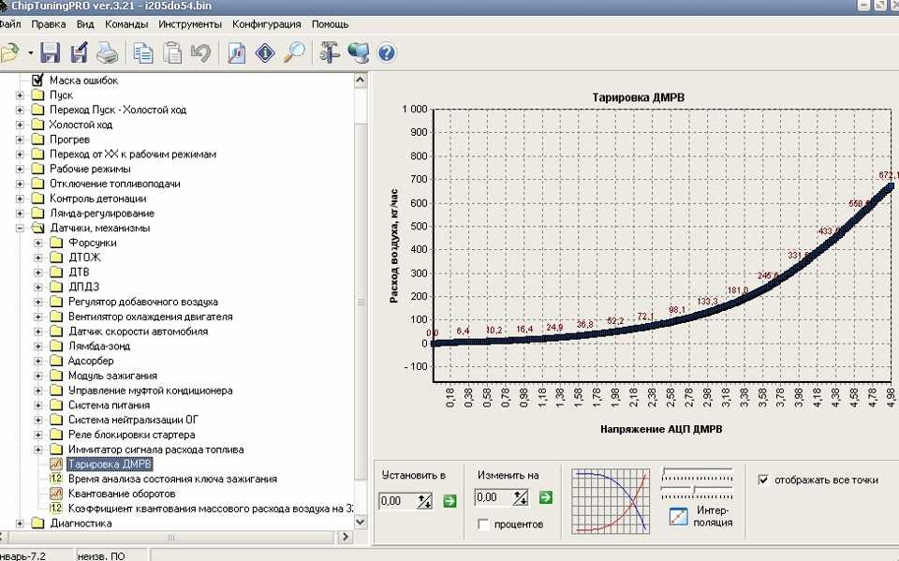The image size is (899, 561).
Task: Click the blue question mark help icon
Action: 387,52
